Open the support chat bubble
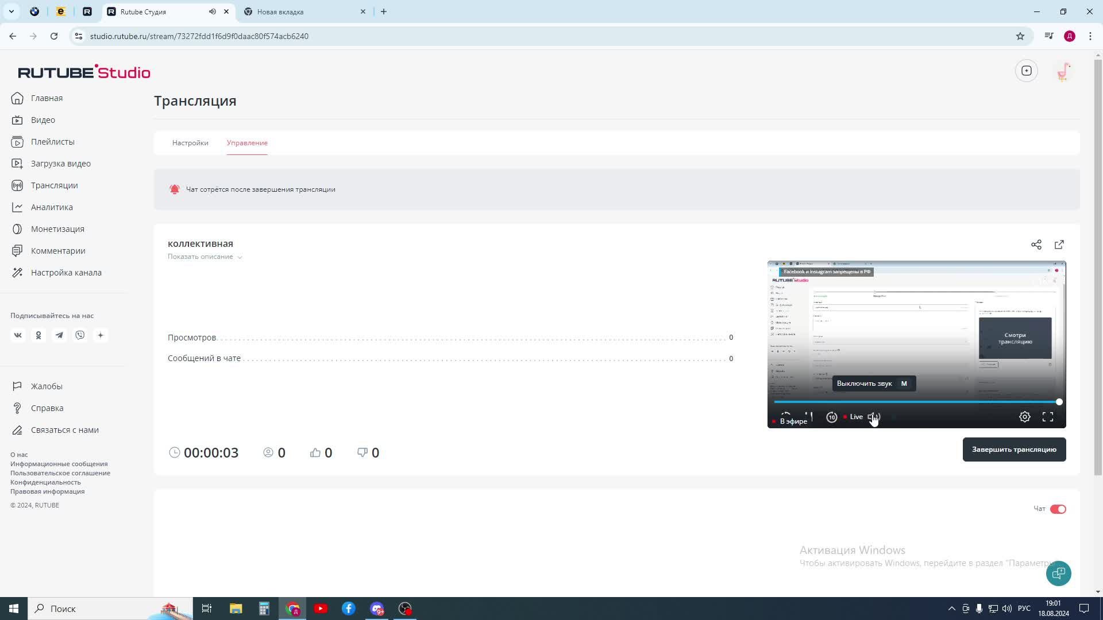The image size is (1103, 620). click(1058, 573)
